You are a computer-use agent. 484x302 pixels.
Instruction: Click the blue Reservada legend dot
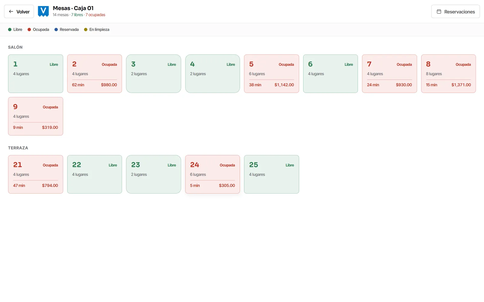(x=56, y=30)
